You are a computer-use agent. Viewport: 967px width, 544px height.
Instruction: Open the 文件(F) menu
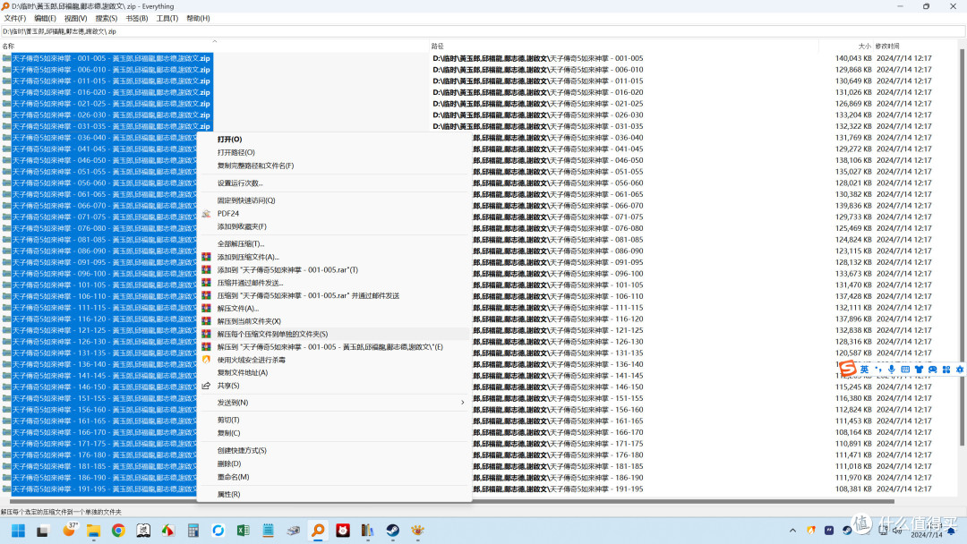(x=15, y=19)
